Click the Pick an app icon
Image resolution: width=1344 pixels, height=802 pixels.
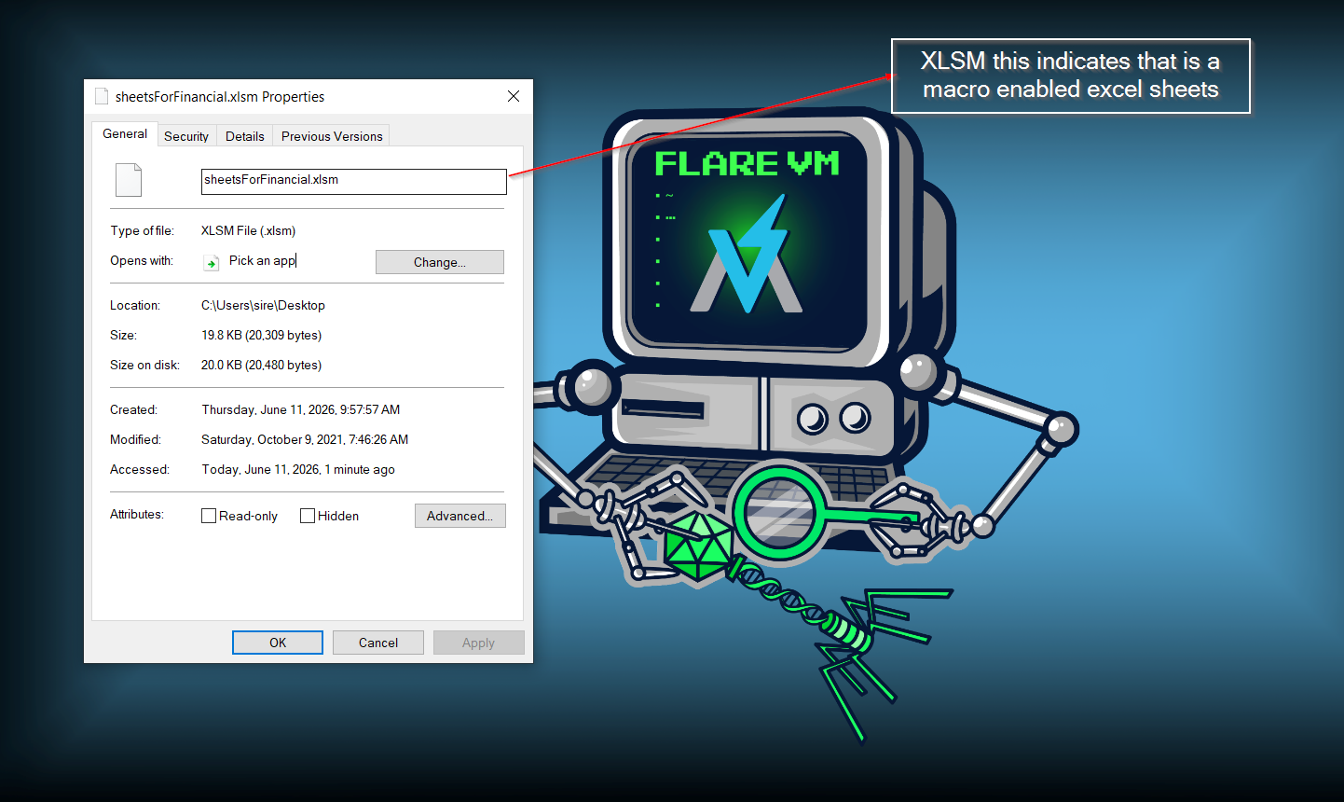[x=212, y=262]
